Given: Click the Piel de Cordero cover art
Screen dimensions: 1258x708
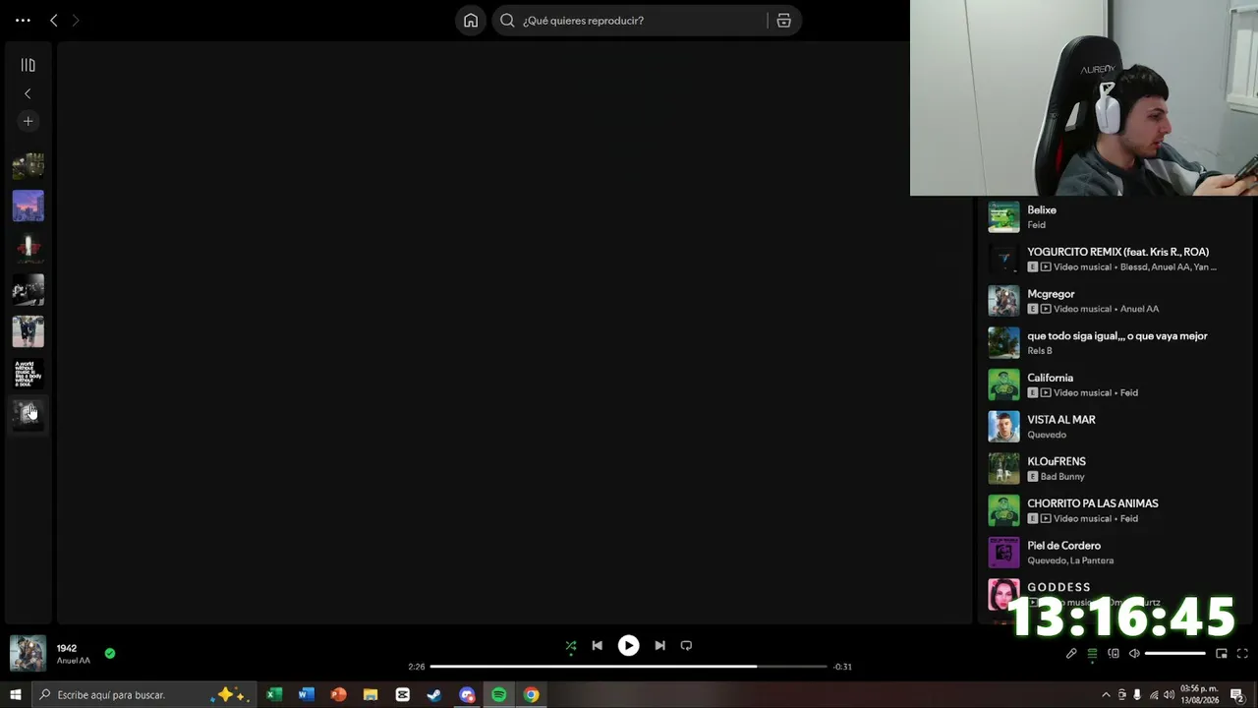Looking at the screenshot, I should point(1003,553).
